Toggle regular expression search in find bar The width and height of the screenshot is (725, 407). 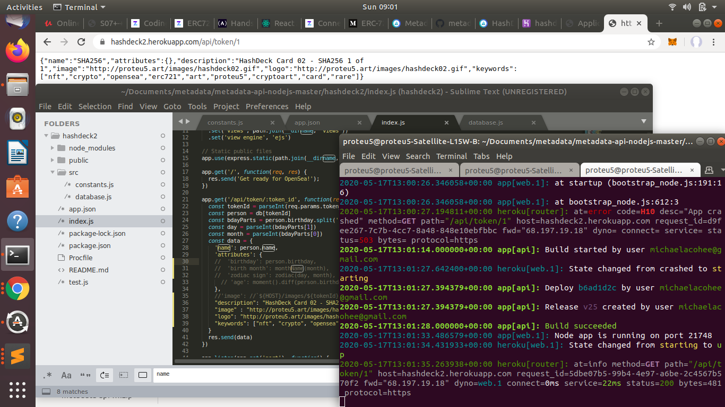coord(48,375)
